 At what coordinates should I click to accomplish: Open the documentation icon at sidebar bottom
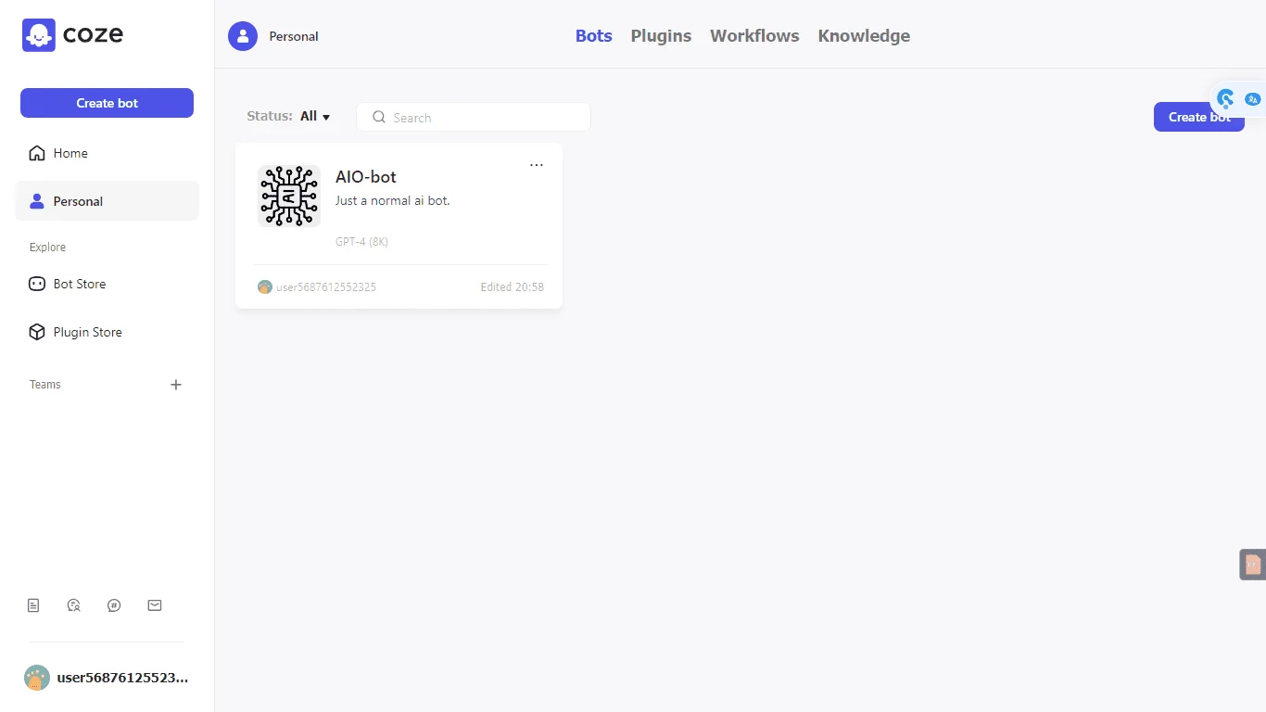[x=33, y=605]
